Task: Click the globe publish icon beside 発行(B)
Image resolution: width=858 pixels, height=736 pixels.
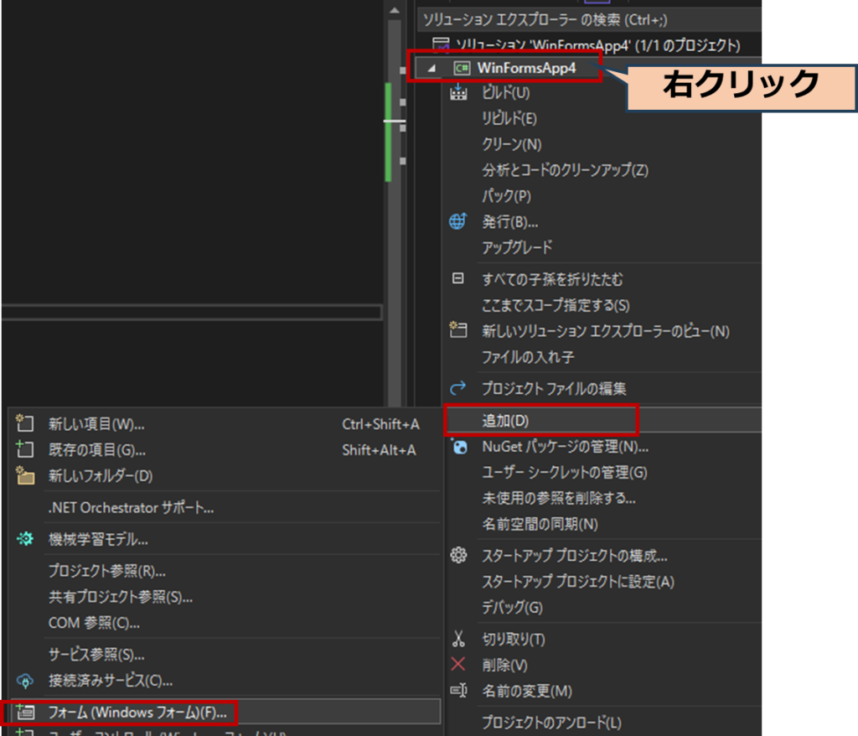Action: 458,221
